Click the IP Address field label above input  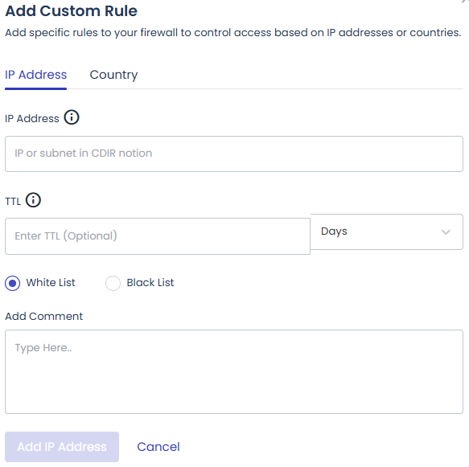(32, 119)
